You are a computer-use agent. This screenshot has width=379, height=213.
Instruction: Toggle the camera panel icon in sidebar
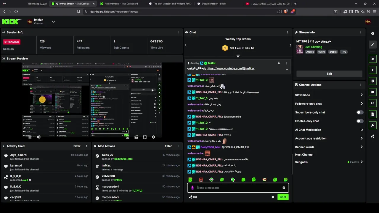[x=373, y=114]
